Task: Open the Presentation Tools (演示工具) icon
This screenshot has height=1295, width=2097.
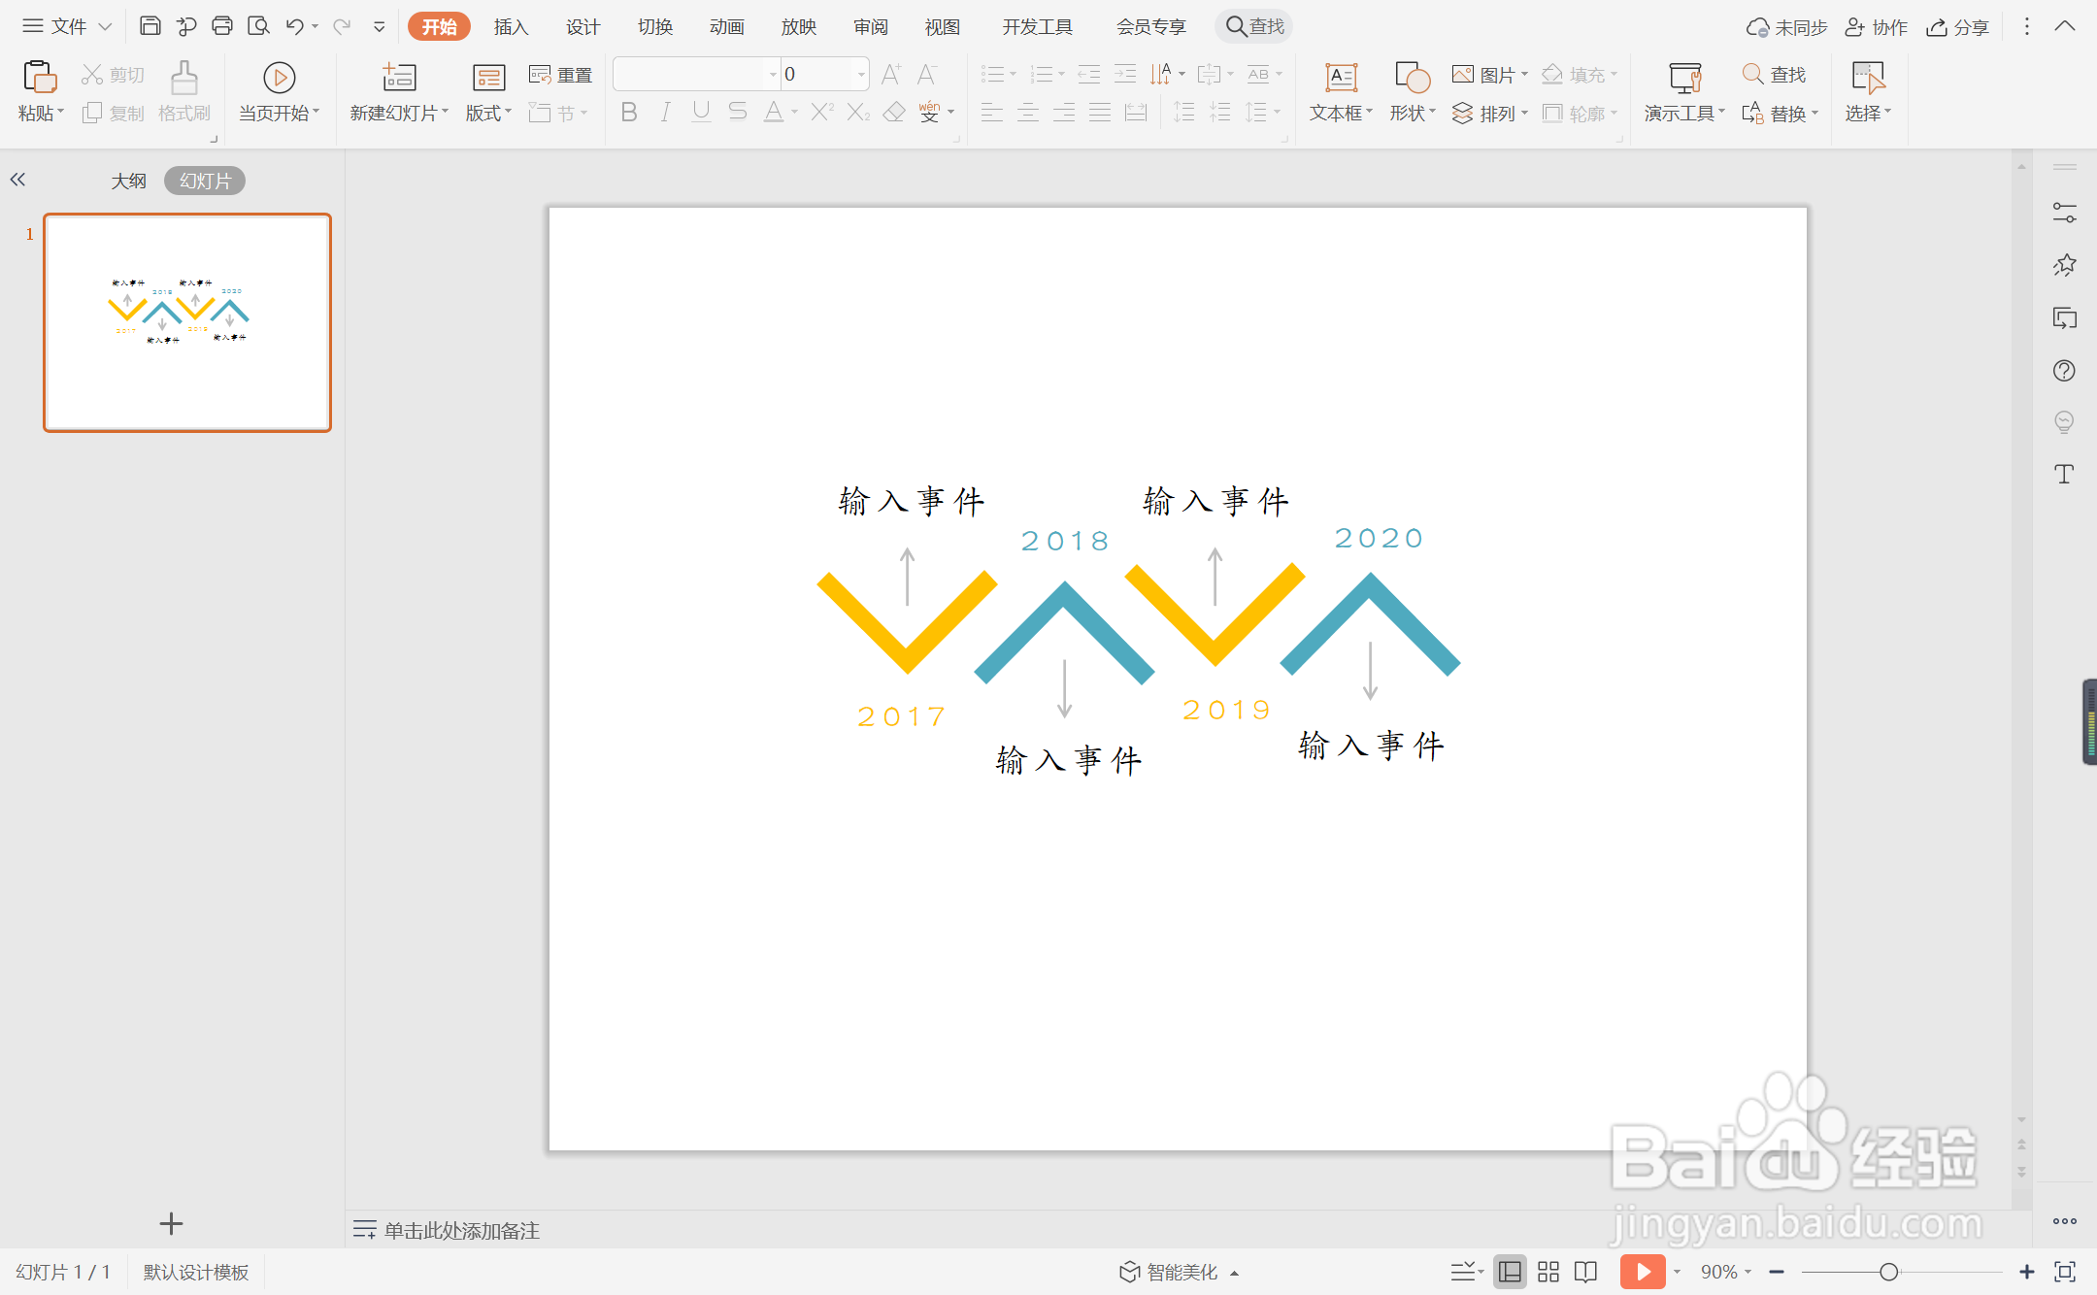Action: point(1684,78)
